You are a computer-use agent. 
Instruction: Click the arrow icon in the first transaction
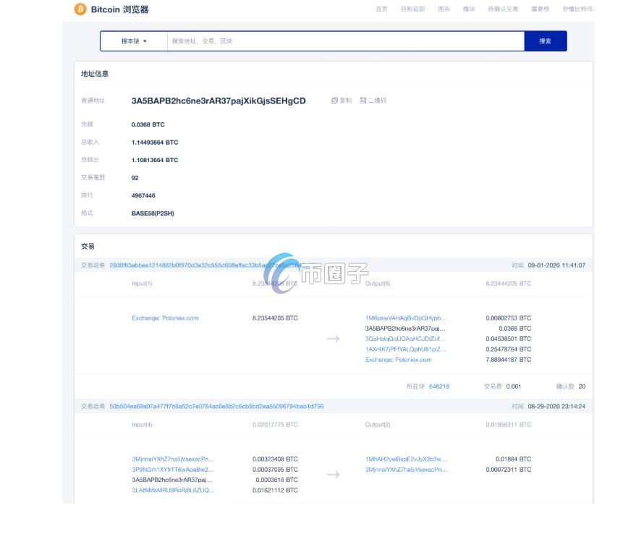tap(333, 339)
